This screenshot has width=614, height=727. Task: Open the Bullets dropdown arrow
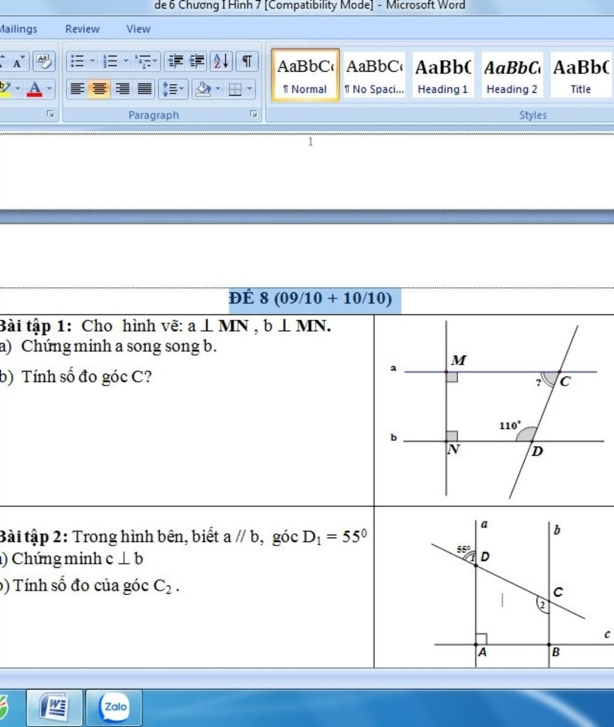point(92,61)
